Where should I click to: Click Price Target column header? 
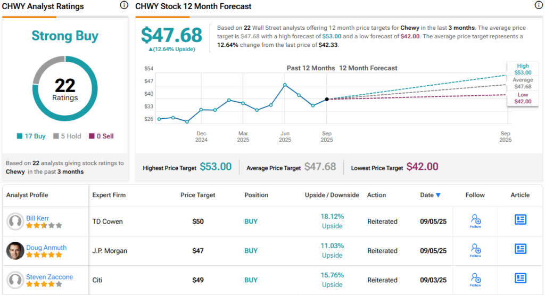198,195
